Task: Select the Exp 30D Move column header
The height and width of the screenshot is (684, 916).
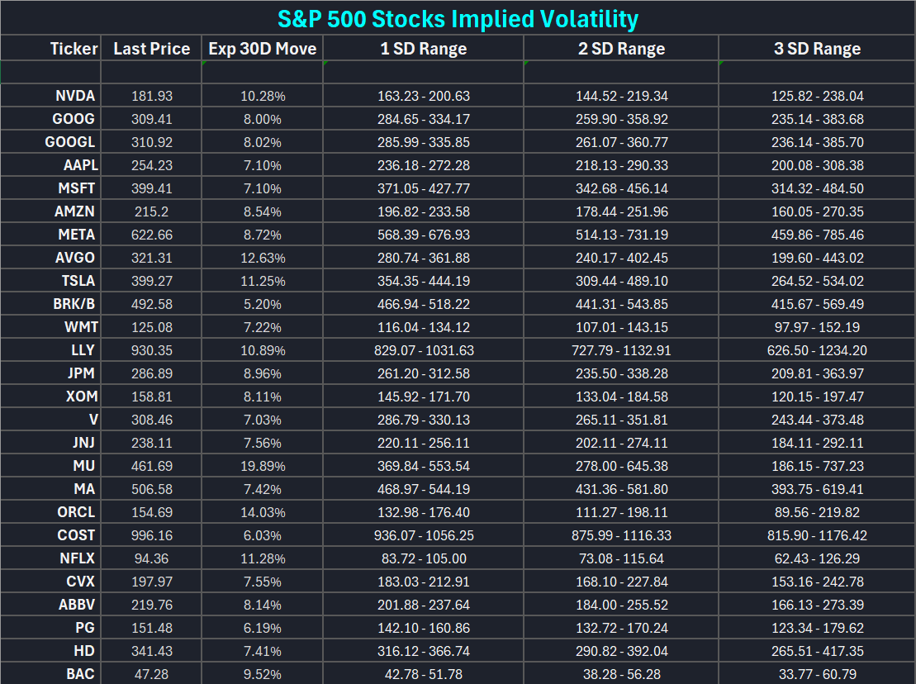Action: (x=262, y=49)
